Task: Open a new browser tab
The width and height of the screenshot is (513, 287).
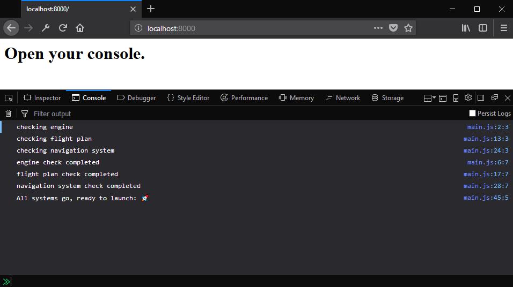Action: coord(150,9)
